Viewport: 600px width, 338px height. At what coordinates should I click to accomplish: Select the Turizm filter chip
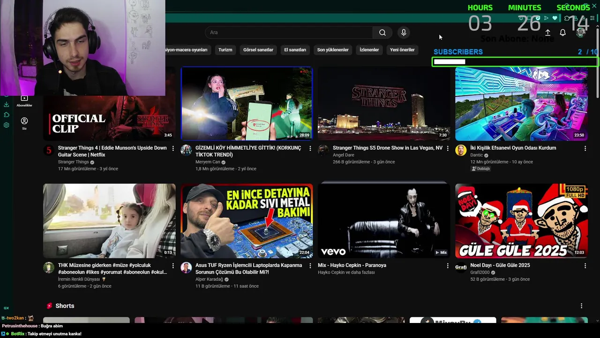coord(225,50)
